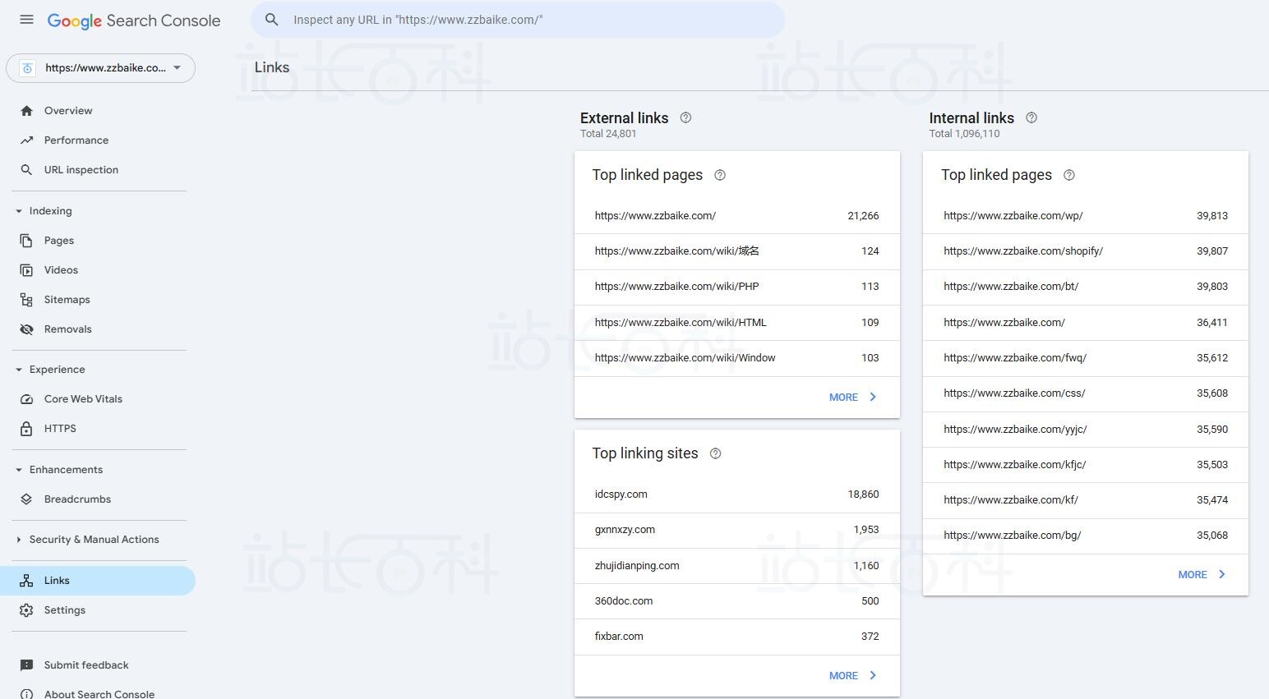1269x699 pixels.
Task: Open external linked page /wiki/Window row
Action: pyautogui.click(x=737, y=358)
